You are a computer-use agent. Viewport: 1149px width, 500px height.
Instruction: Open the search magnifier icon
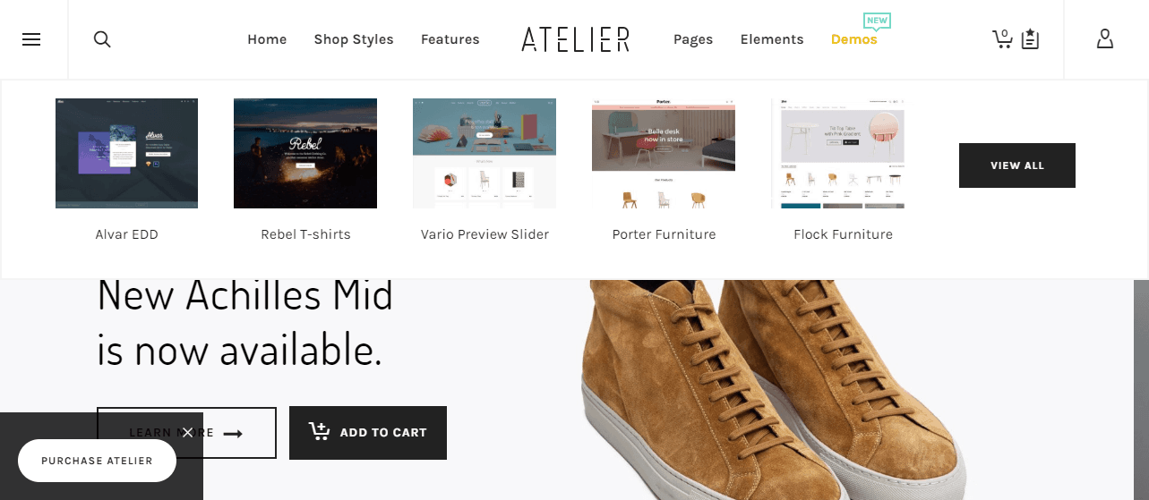(102, 39)
